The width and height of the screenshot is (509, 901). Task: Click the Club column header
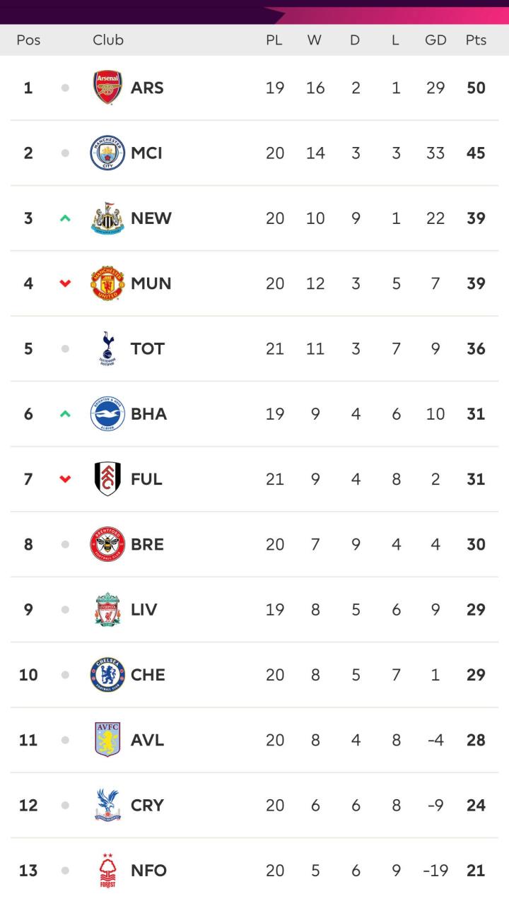(x=108, y=40)
